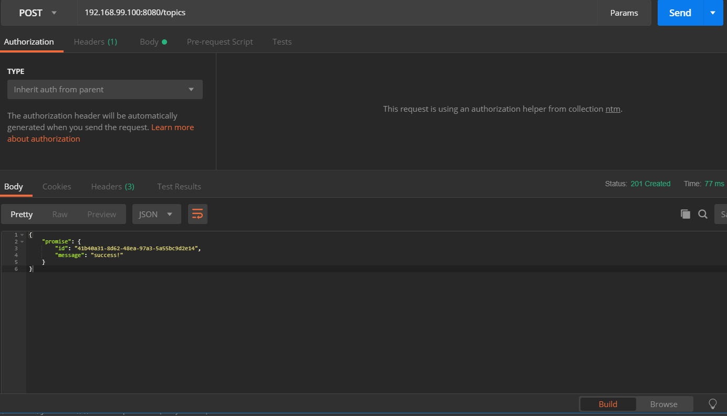Viewport: 727px width, 416px height.
Task: Open the Pre-request Script tab
Action: click(220, 42)
